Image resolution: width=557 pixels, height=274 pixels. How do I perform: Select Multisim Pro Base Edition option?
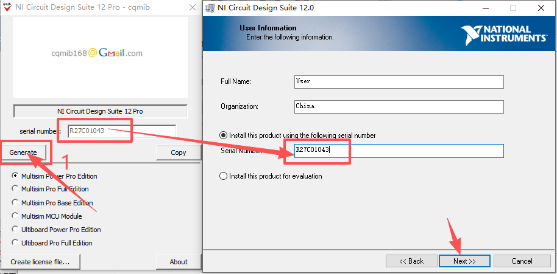point(15,202)
